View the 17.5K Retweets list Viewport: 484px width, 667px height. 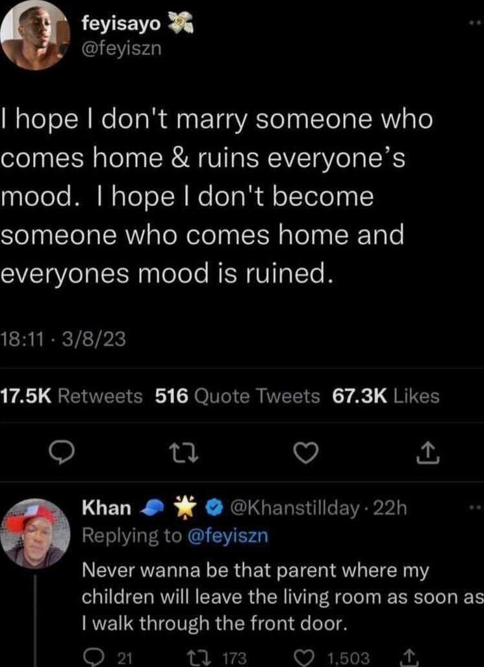[x=71, y=394]
